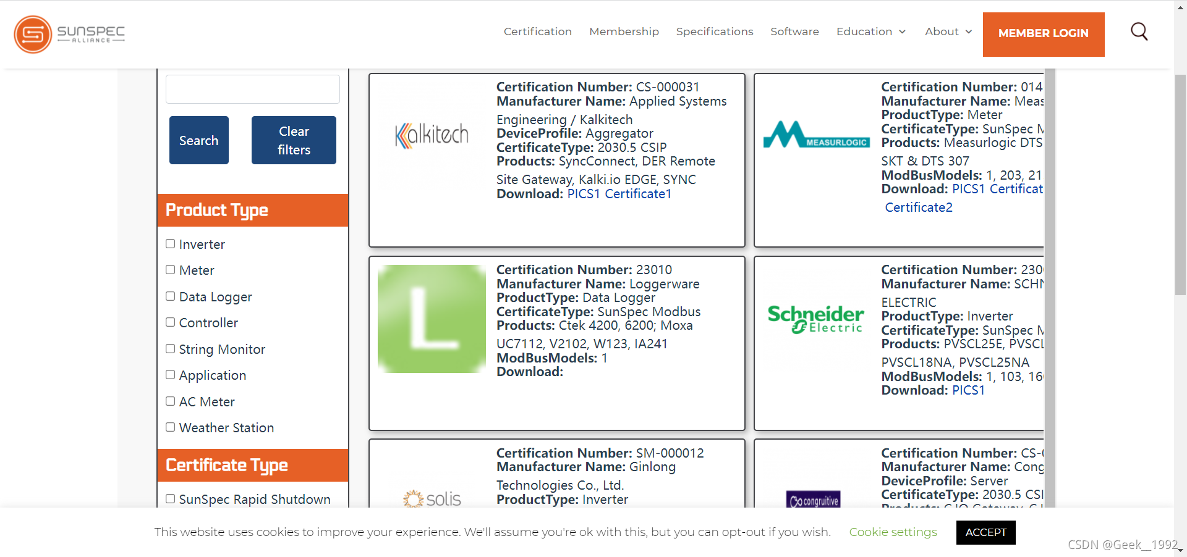Open the Cookie settings link

pyautogui.click(x=893, y=532)
